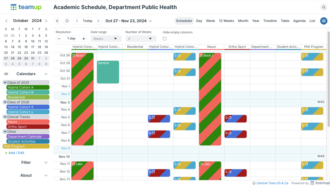
Task: Click the blue hamburger menu icon top right
Action: (324, 21)
